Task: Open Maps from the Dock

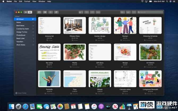Action: (53, 107)
